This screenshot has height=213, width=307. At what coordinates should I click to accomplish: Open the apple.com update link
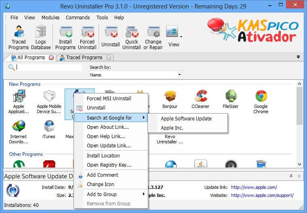pyautogui.click(x=254, y=187)
